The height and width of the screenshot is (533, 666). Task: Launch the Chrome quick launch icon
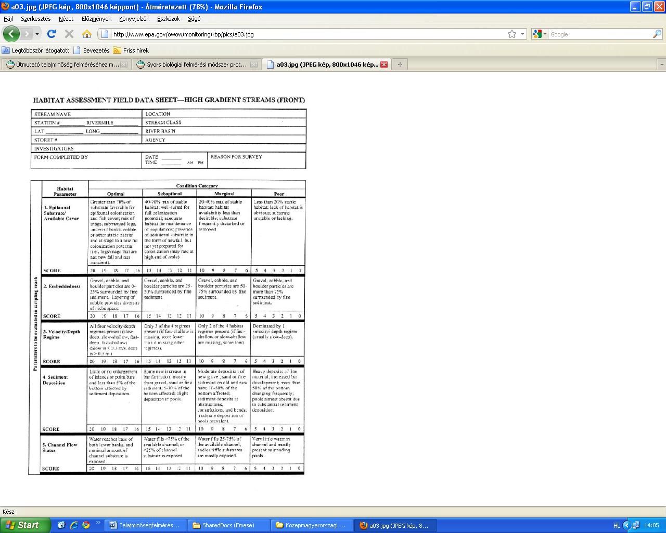[x=86, y=525]
